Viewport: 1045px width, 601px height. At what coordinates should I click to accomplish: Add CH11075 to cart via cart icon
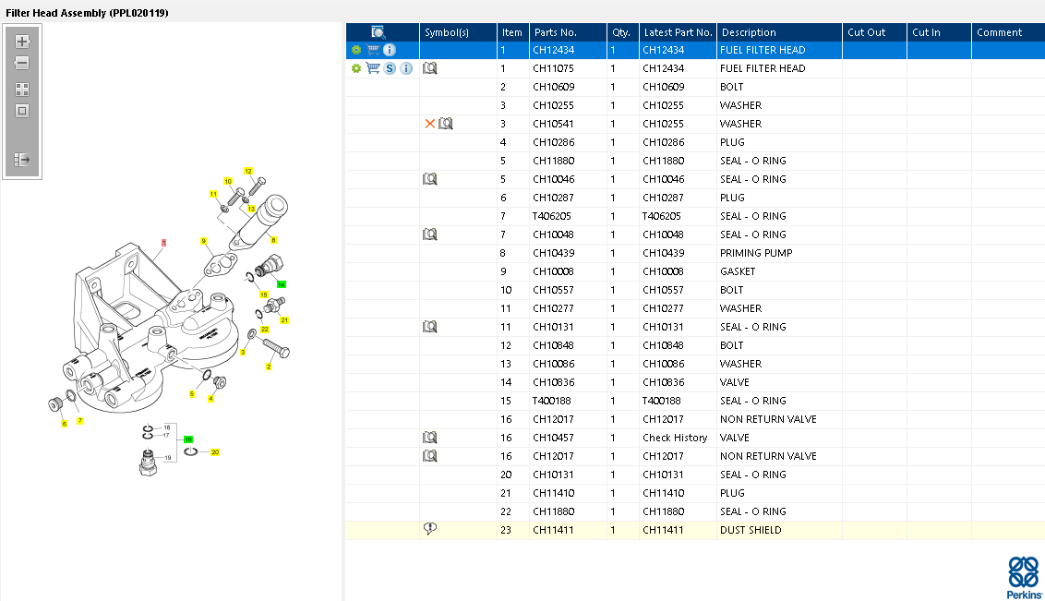pos(373,68)
